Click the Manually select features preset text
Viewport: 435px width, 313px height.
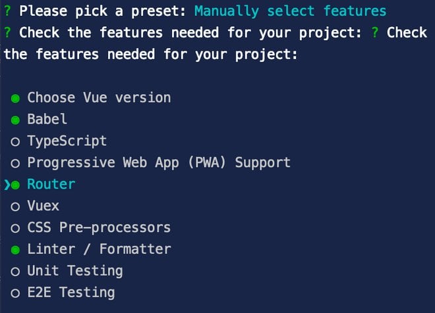(291, 11)
